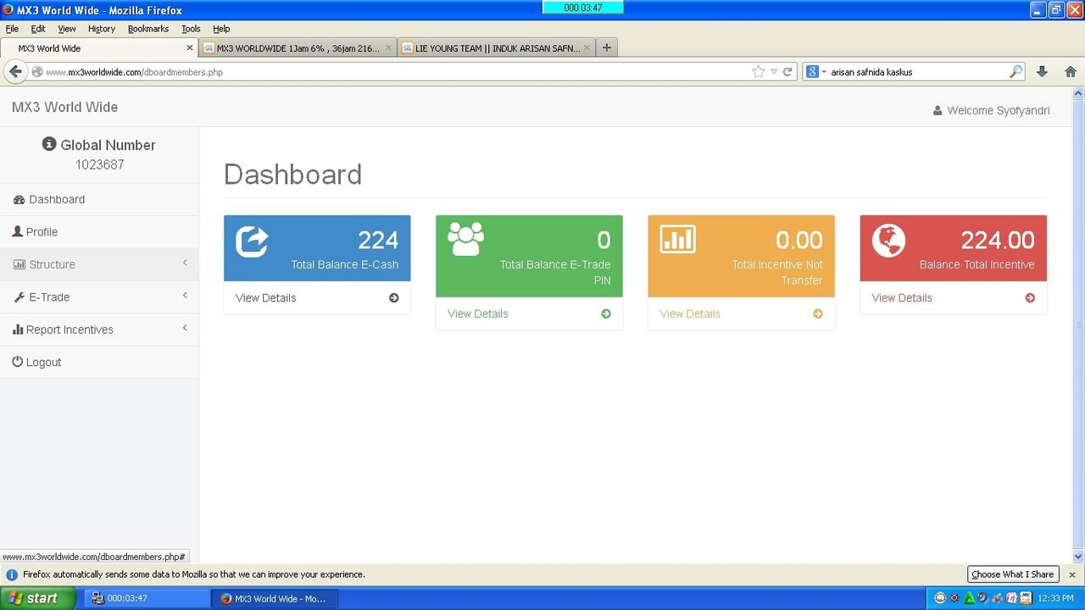Image resolution: width=1085 pixels, height=610 pixels.
Task: Click the Profile person icon in sidebar
Action: tap(18, 231)
